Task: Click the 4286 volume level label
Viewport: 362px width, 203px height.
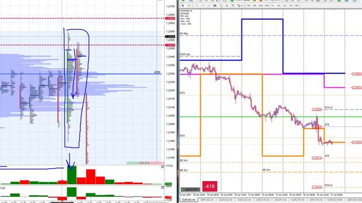Action: coord(157,72)
